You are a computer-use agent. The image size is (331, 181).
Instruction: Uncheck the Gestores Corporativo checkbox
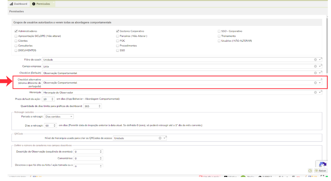tap(118, 31)
